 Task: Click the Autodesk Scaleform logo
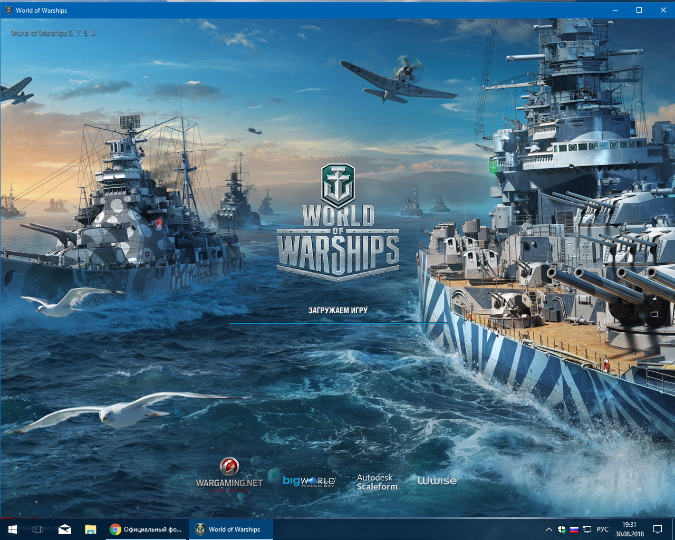pos(377,482)
